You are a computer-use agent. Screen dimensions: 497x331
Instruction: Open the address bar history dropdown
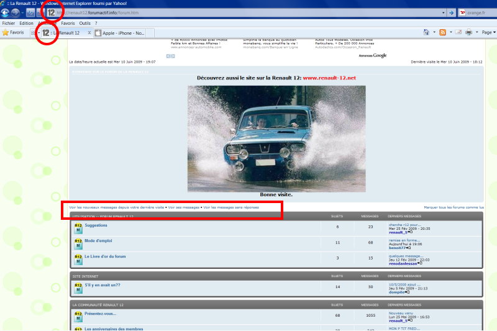(443, 13)
